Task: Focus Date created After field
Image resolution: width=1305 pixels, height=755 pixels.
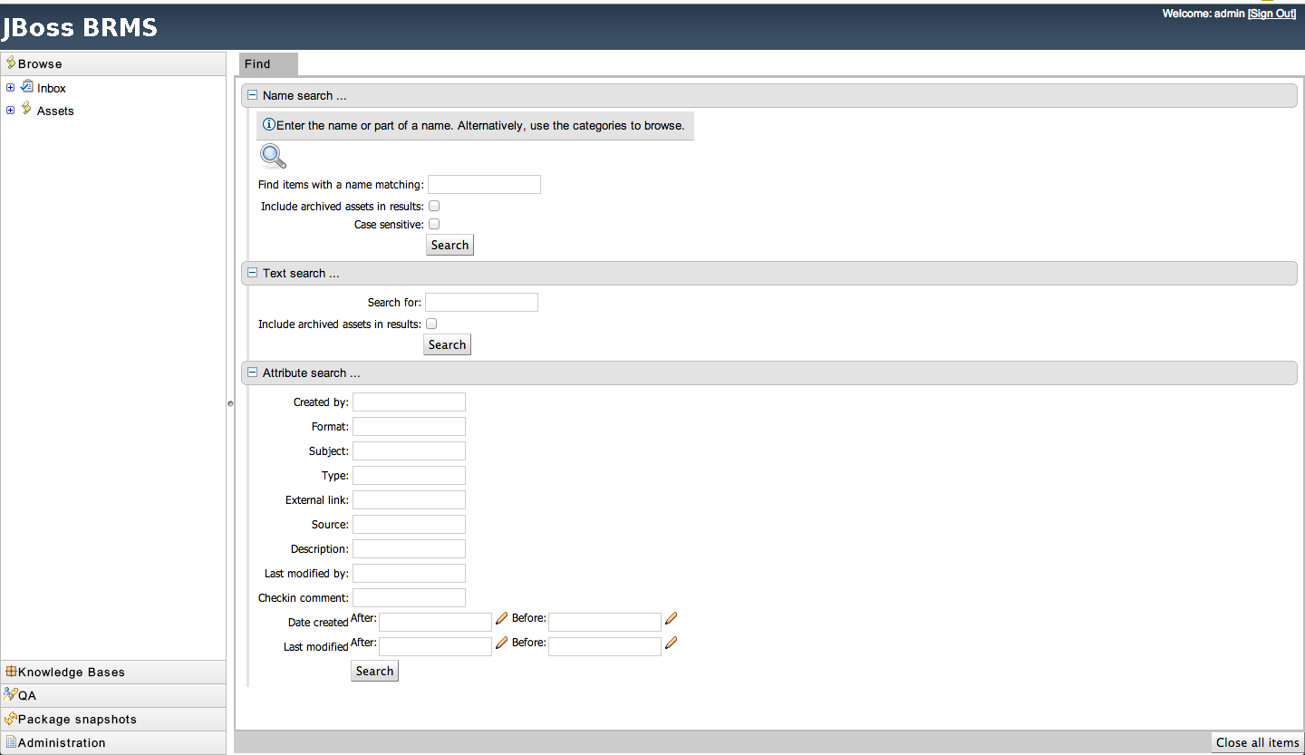Action: pyautogui.click(x=435, y=623)
